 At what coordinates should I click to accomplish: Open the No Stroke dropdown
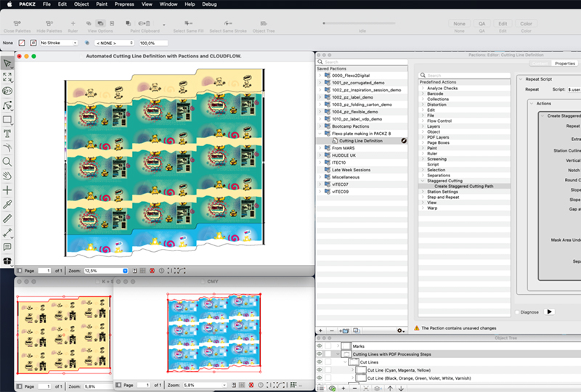[x=59, y=43]
